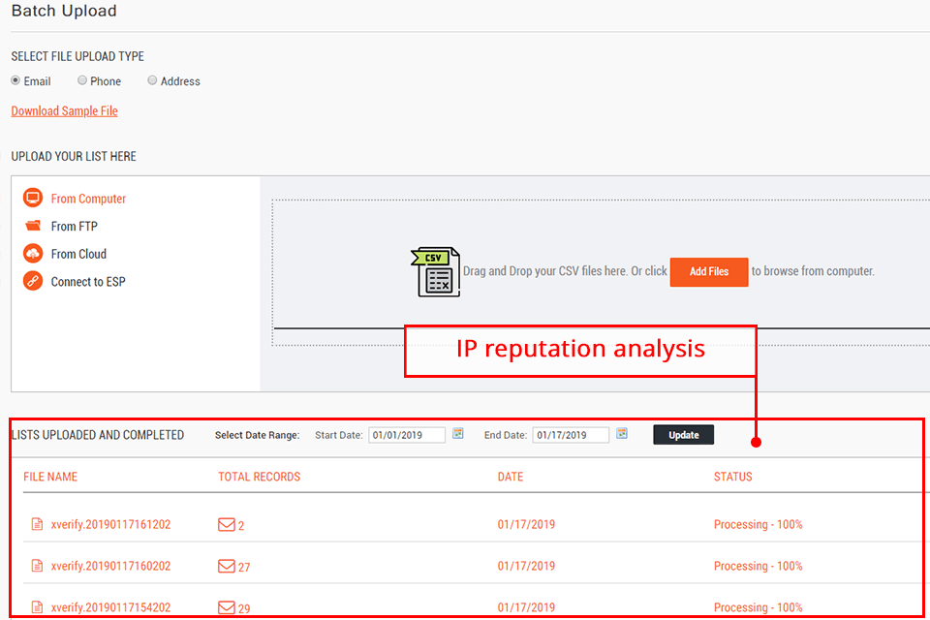Click Processing - 100% status for xverify.20190117160202
Image resolution: width=930 pixels, height=620 pixels.
tap(758, 566)
